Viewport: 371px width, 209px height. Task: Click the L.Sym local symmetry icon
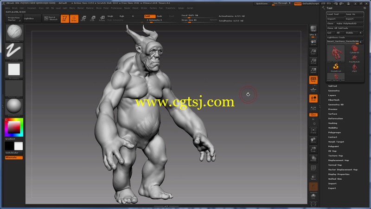coord(313,108)
